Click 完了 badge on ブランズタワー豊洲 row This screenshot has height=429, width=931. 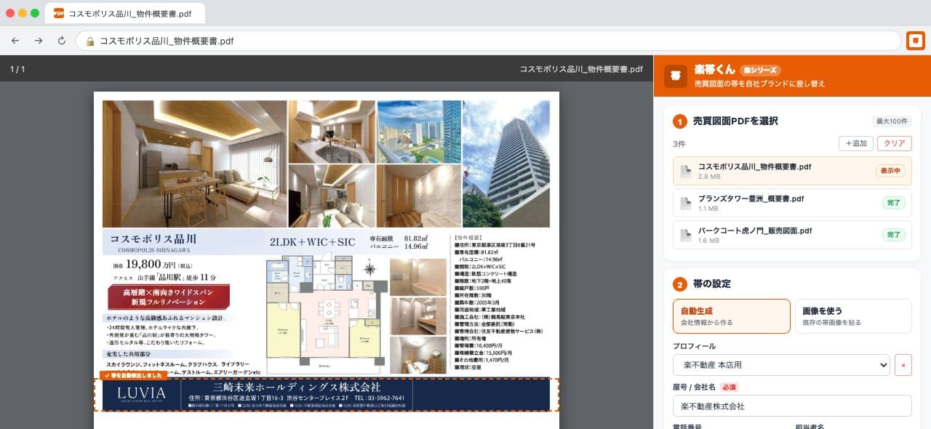click(894, 203)
